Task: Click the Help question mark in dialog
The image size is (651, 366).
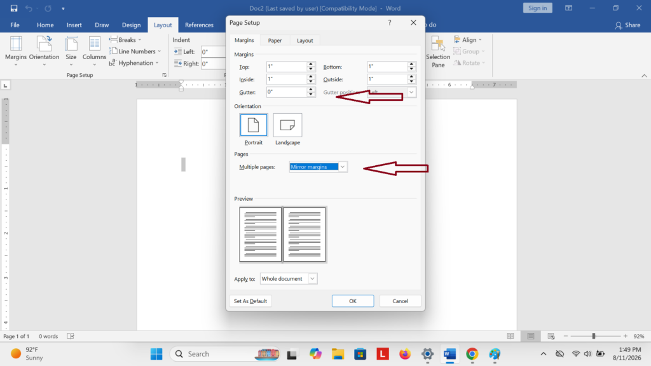Action: coord(390,23)
